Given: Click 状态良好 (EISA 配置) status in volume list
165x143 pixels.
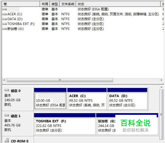Looking at the screenshot, I should tap(93, 9).
